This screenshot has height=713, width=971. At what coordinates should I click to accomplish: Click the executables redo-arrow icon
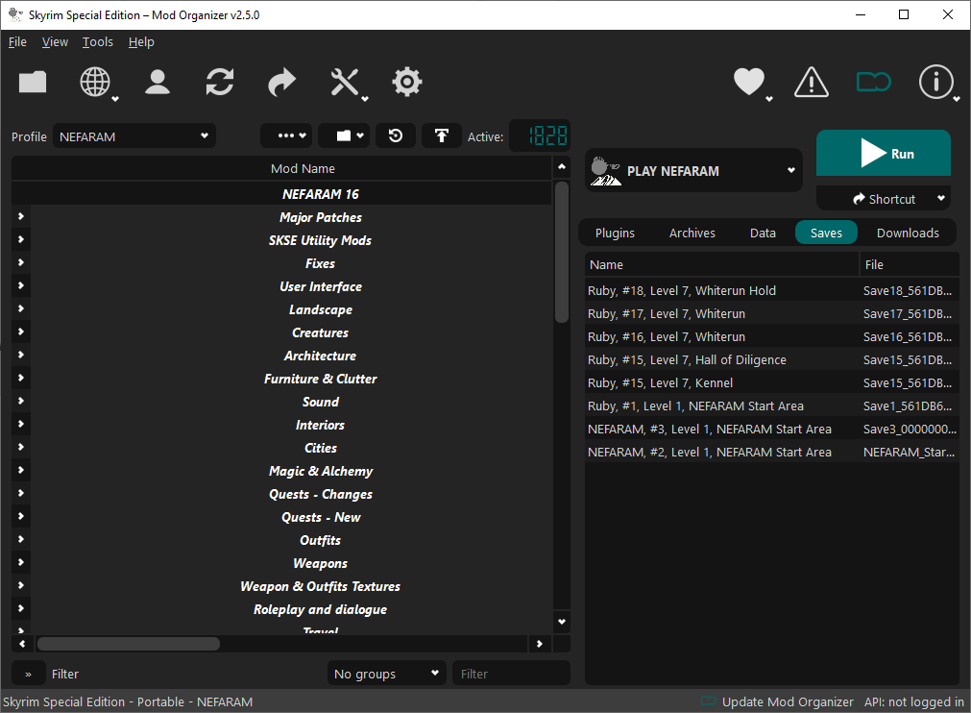pyautogui.click(x=281, y=82)
